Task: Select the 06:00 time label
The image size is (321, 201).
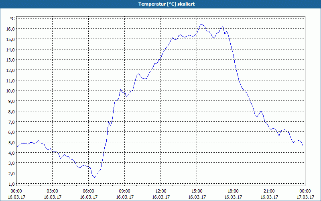Action: tap(88, 191)
